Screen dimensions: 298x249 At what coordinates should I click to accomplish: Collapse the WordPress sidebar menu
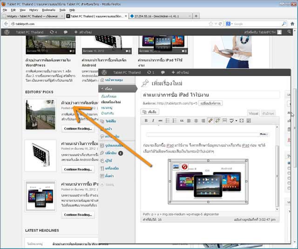click(107, 184)
